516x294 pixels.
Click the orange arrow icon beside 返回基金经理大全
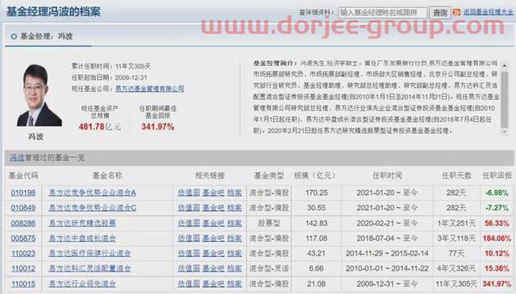tap(456, 13)
